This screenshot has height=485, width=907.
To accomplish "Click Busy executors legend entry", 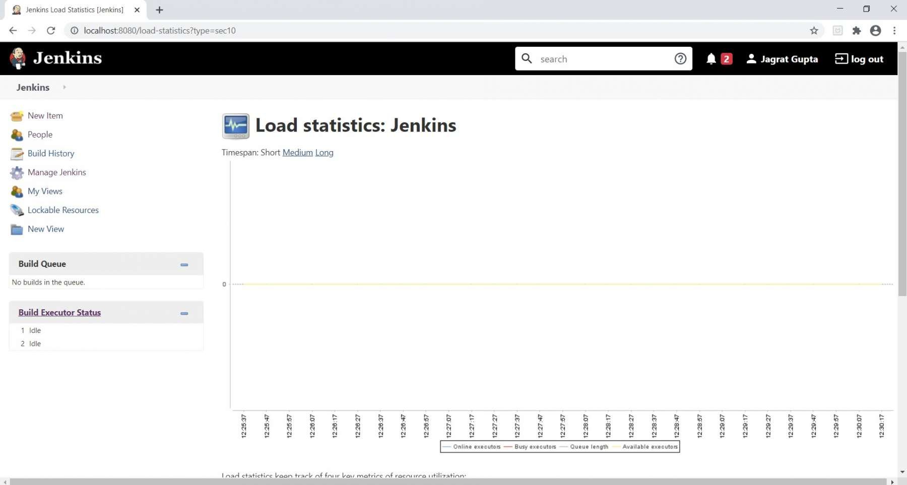I will click(530, 447).
